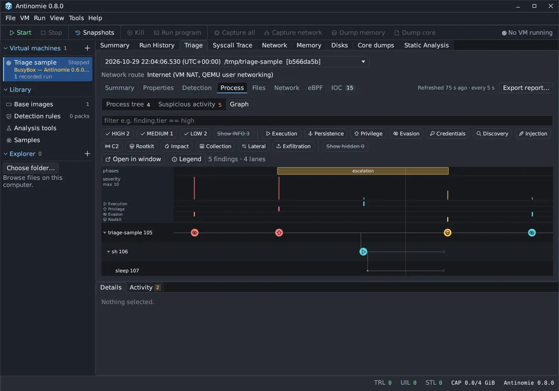The image size is (559, 391).
Task: Click the Evasion finding marker on triage-sample lane
Action: click(195, 233)
